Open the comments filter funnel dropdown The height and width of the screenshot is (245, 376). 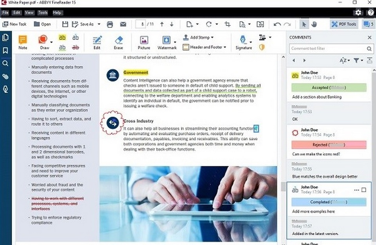click(x=358, y=60)
